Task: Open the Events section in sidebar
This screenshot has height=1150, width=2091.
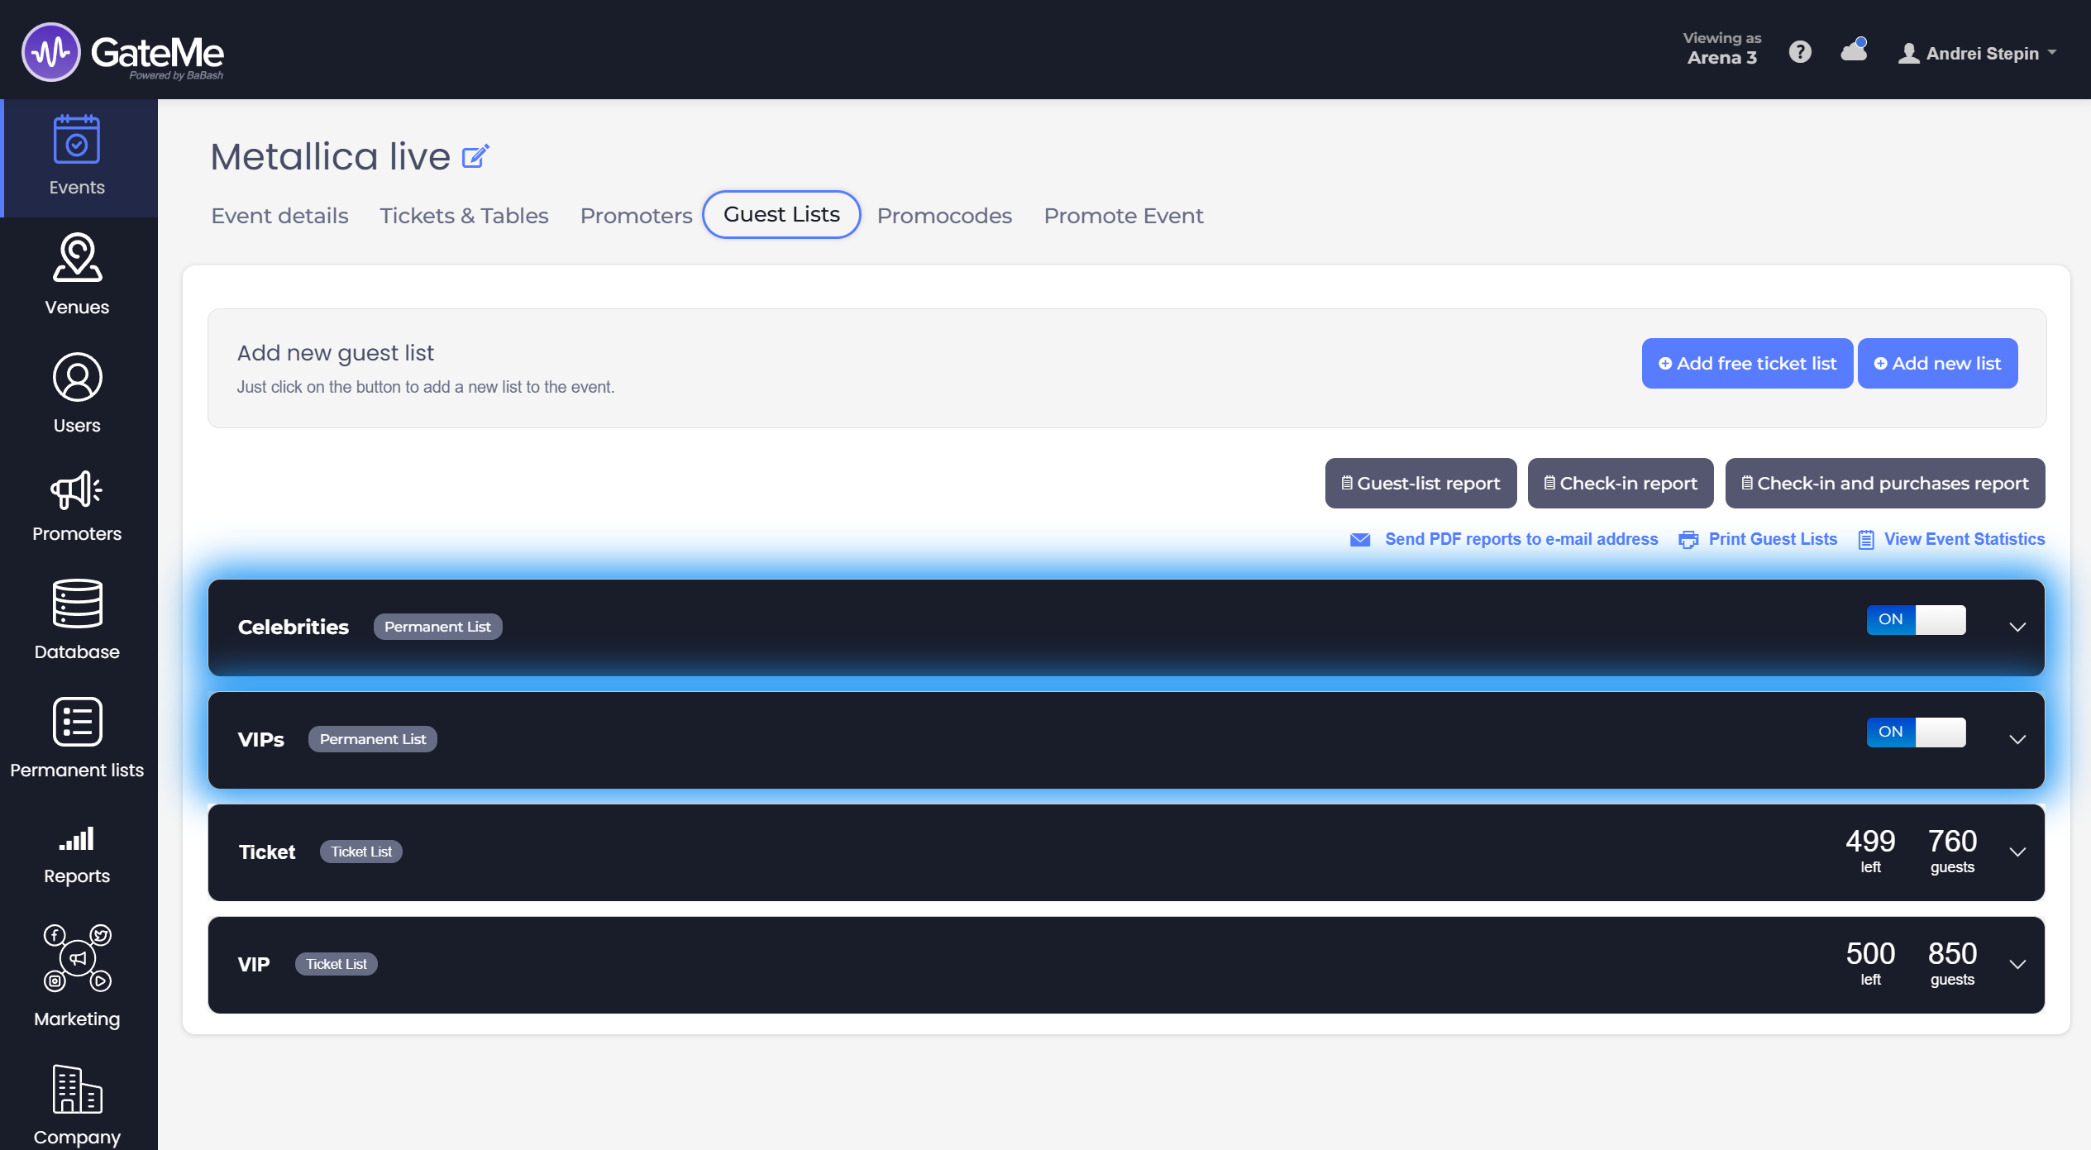Action: (x=79, y=158)
